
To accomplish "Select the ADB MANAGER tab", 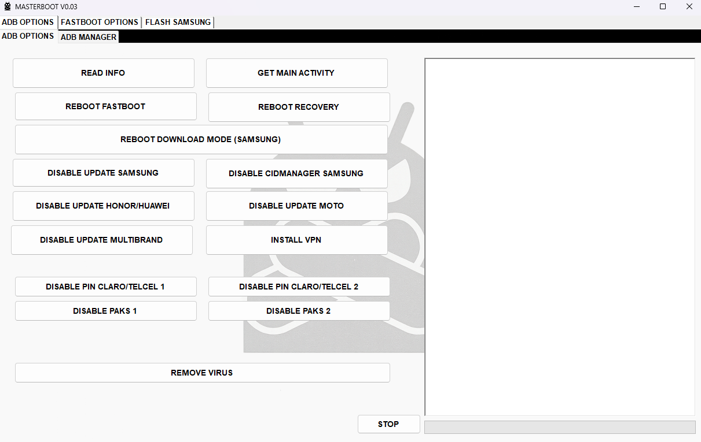I will [88, 36].
